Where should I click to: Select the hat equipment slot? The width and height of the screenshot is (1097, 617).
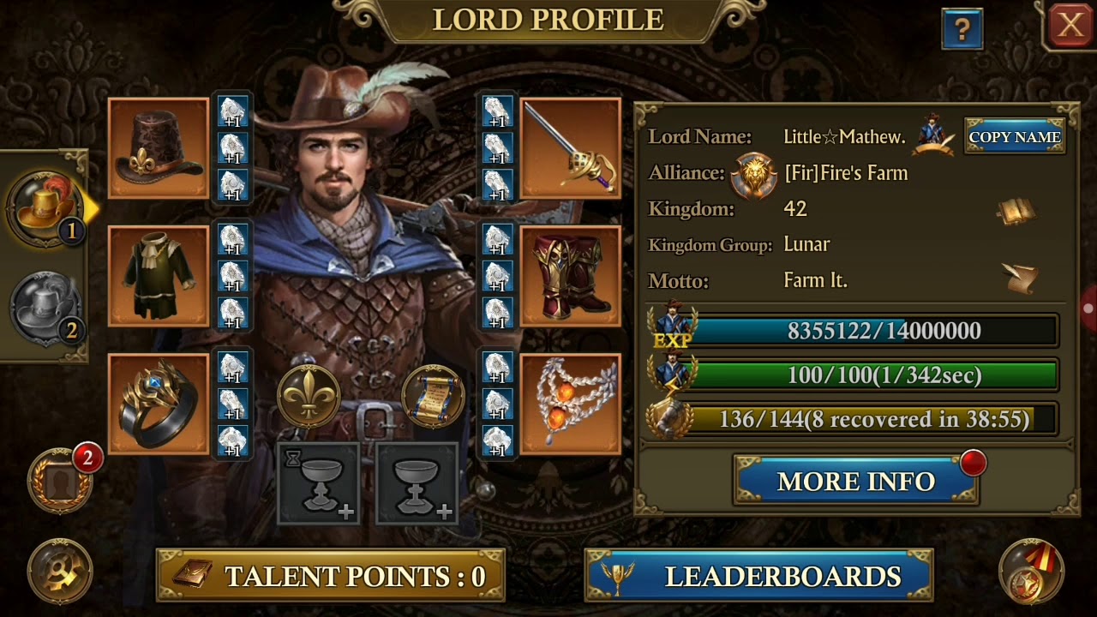coord(159,148)
